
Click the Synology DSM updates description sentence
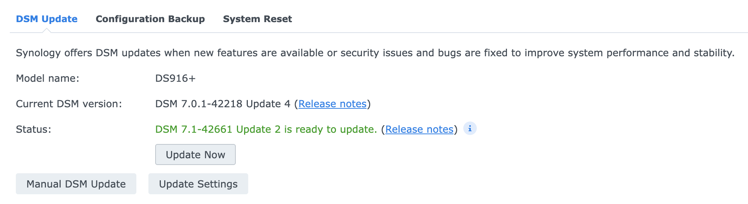tap(375, 53)
